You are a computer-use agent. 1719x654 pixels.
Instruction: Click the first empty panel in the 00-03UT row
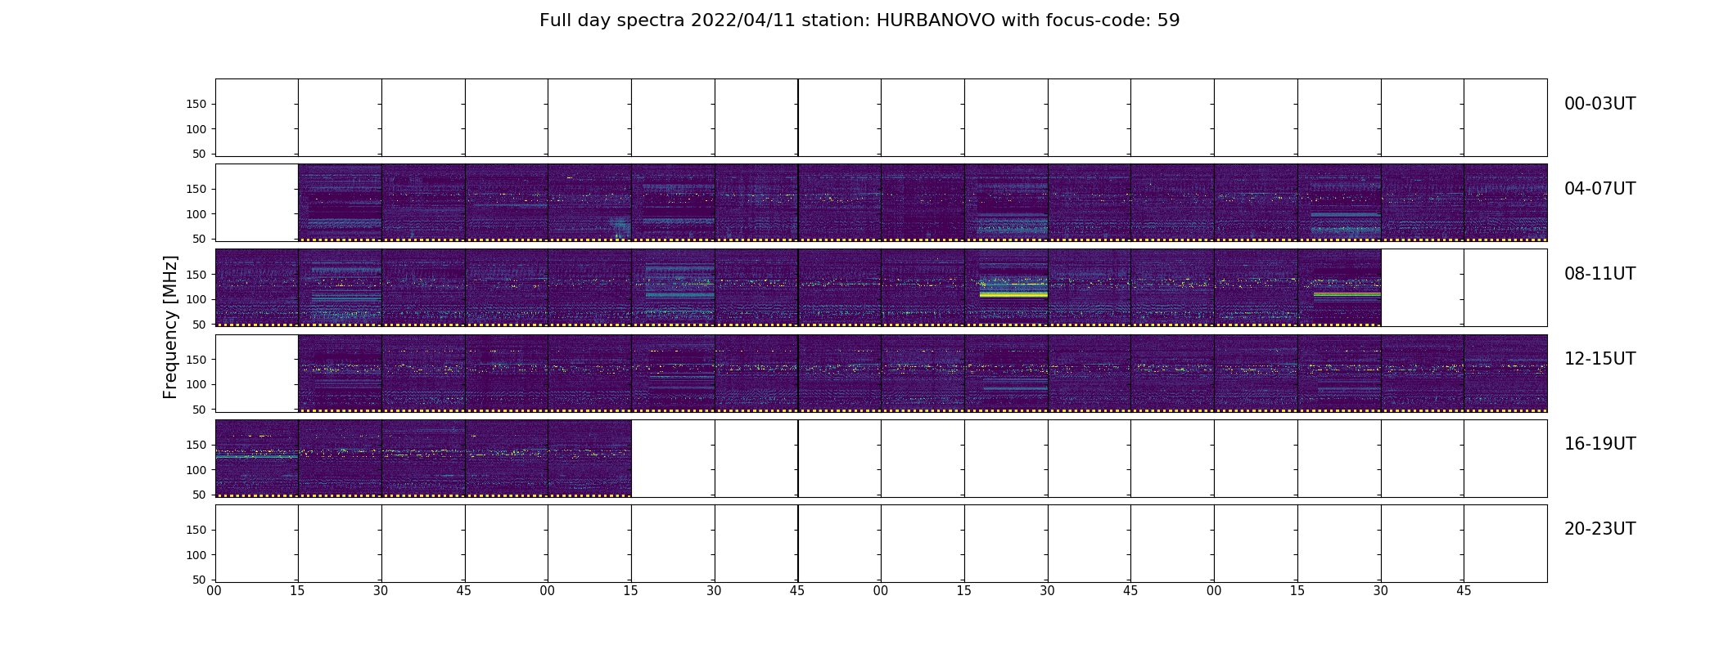click(x=257, y=118)
